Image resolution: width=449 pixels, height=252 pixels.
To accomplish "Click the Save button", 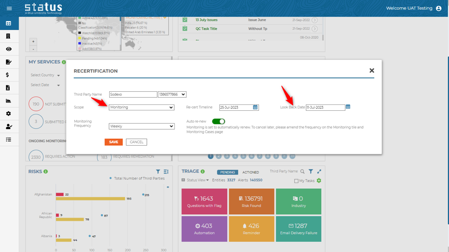I will tap(114, 142).
